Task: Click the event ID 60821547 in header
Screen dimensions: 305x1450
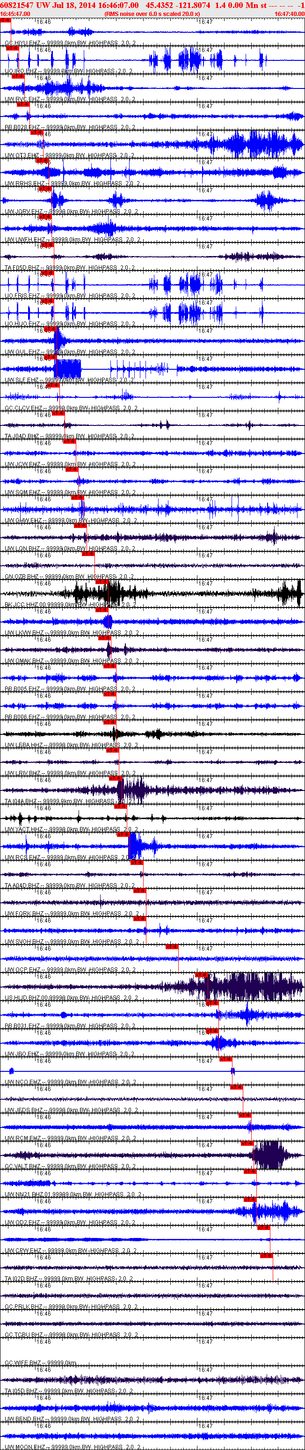Action: [x=17, y=5]
